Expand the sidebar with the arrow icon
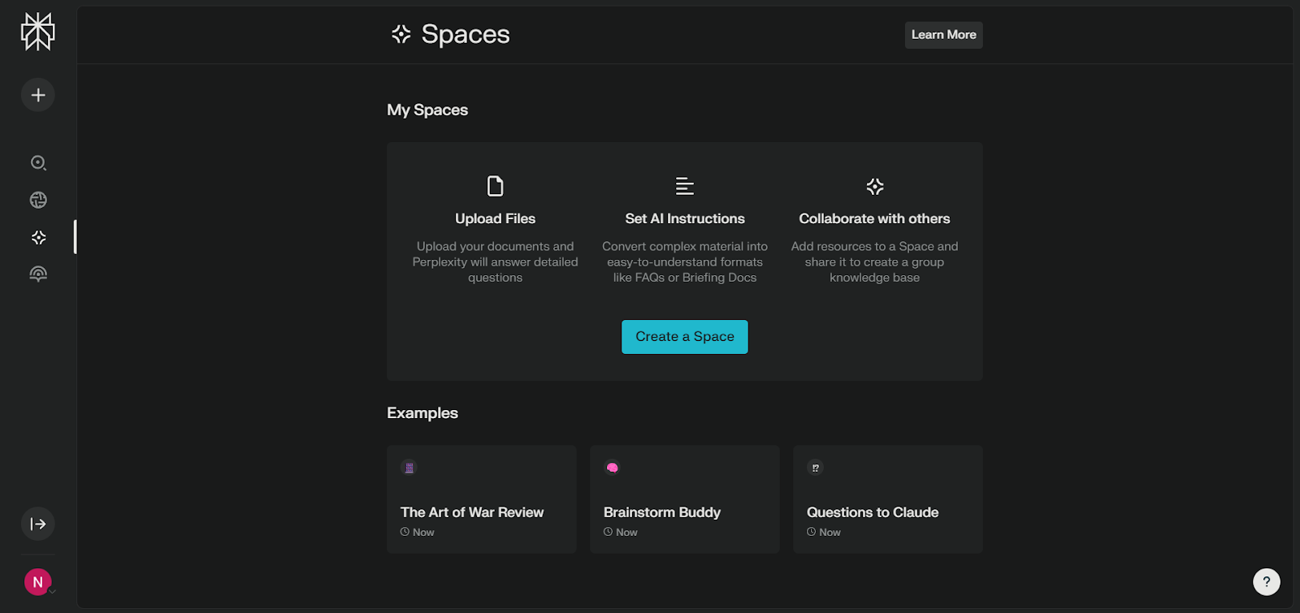1300x613 pixels. (x=38, y=524)
